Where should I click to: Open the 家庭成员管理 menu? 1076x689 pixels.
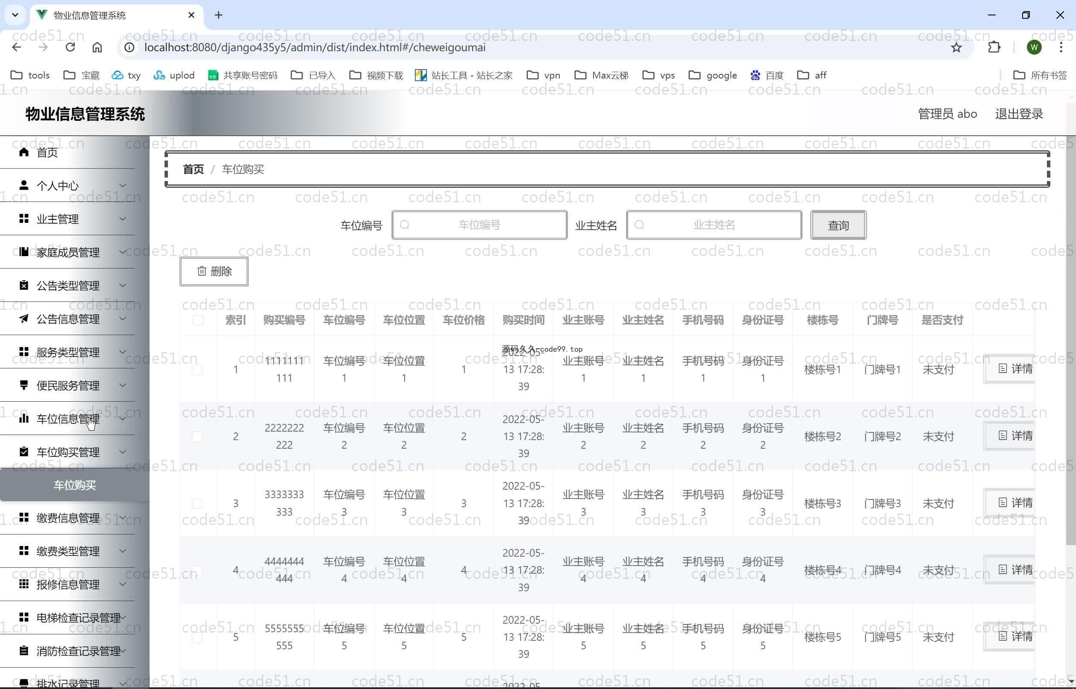pos(67,252)
